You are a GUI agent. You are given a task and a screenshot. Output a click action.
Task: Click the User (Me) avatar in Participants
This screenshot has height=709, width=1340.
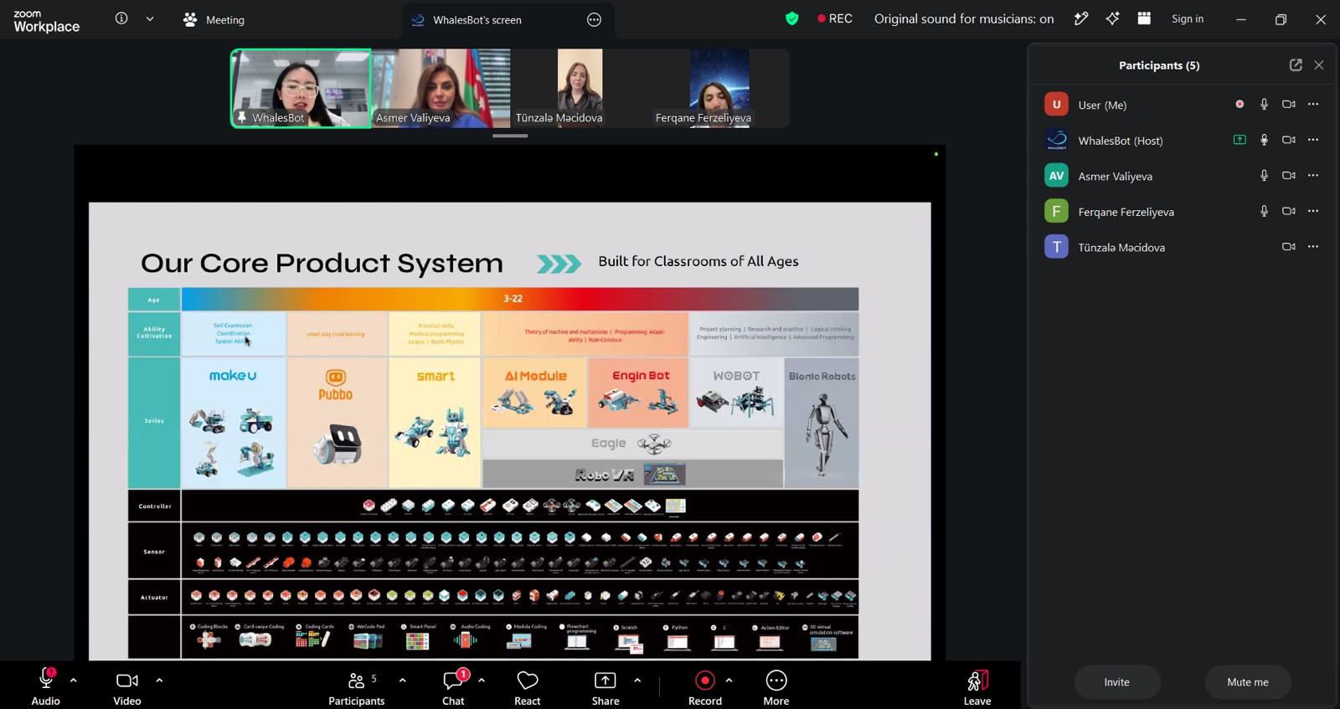point(1056,105)
